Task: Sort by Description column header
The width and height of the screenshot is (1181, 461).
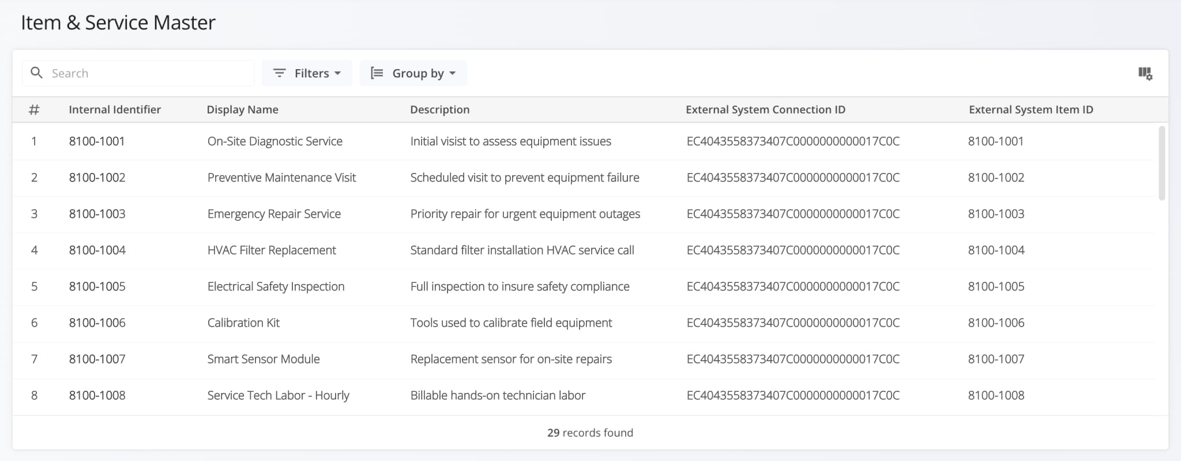Action: click(440, 109)
